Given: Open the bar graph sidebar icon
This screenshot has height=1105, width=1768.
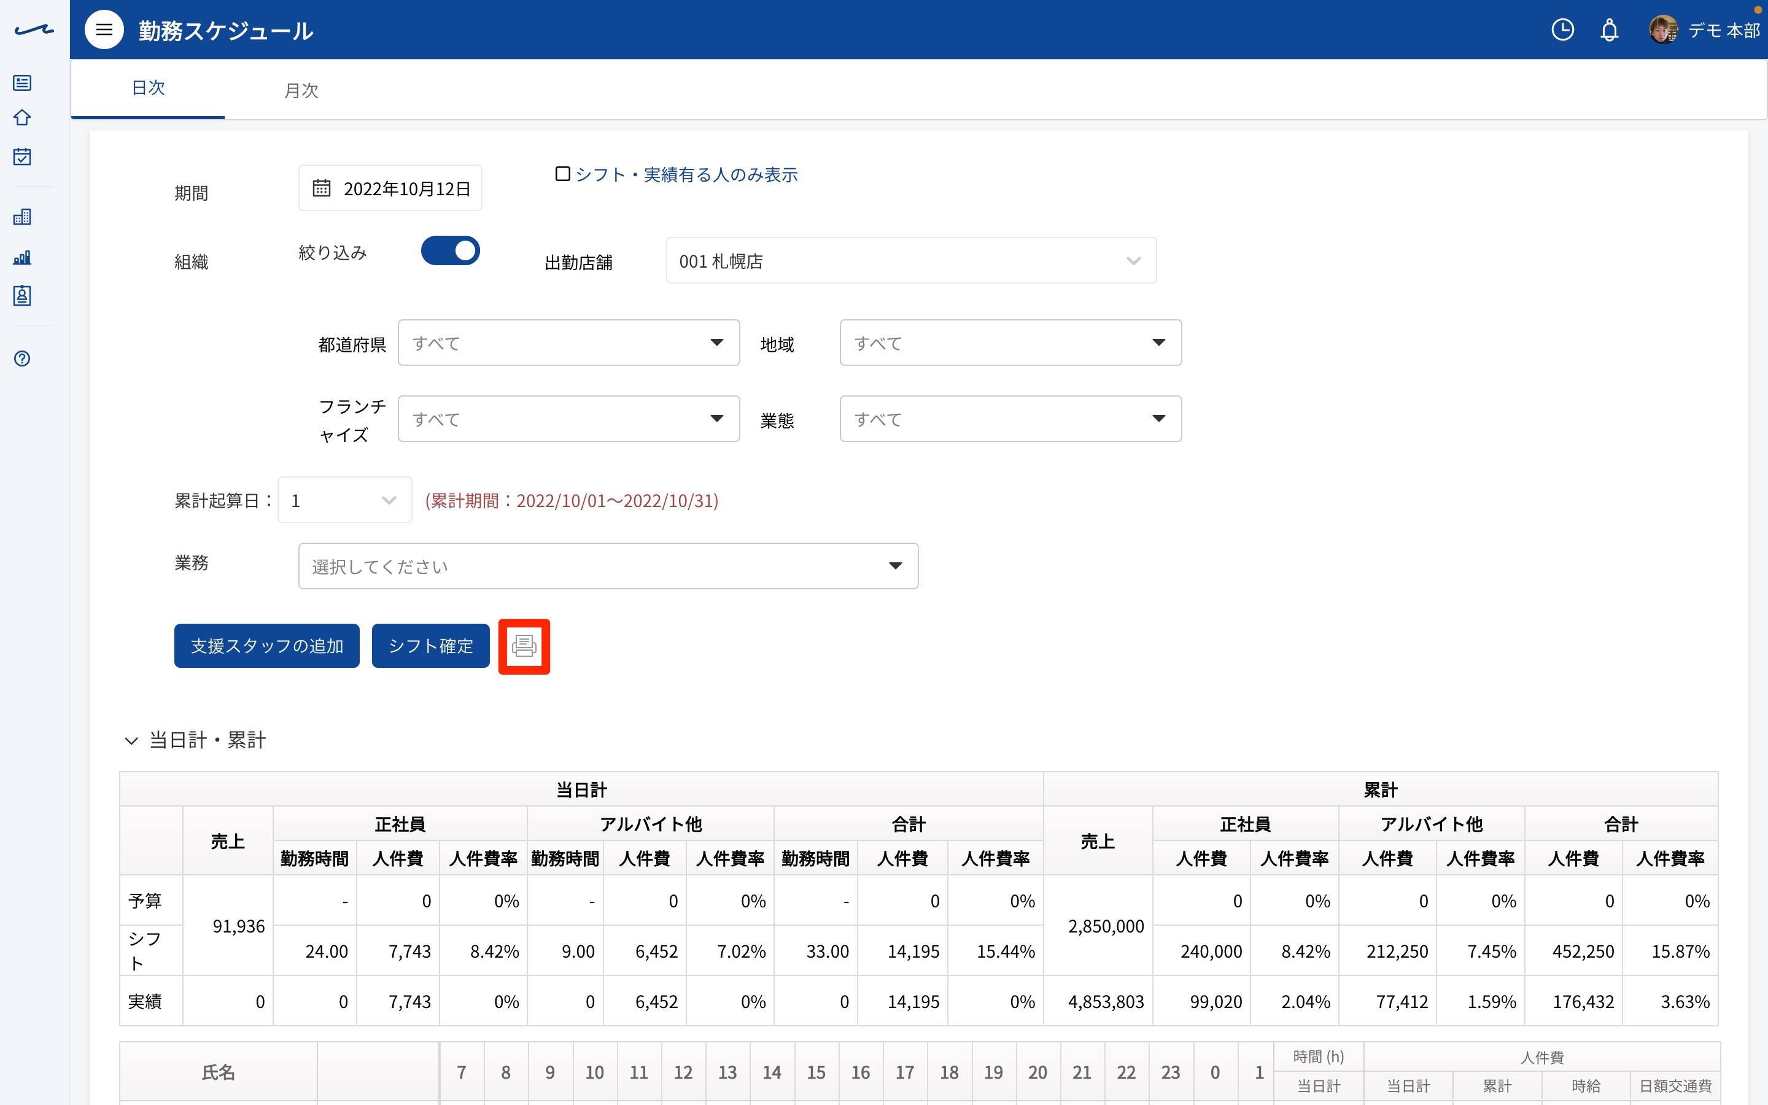Looking at the screenshot, I should point(22,257).
